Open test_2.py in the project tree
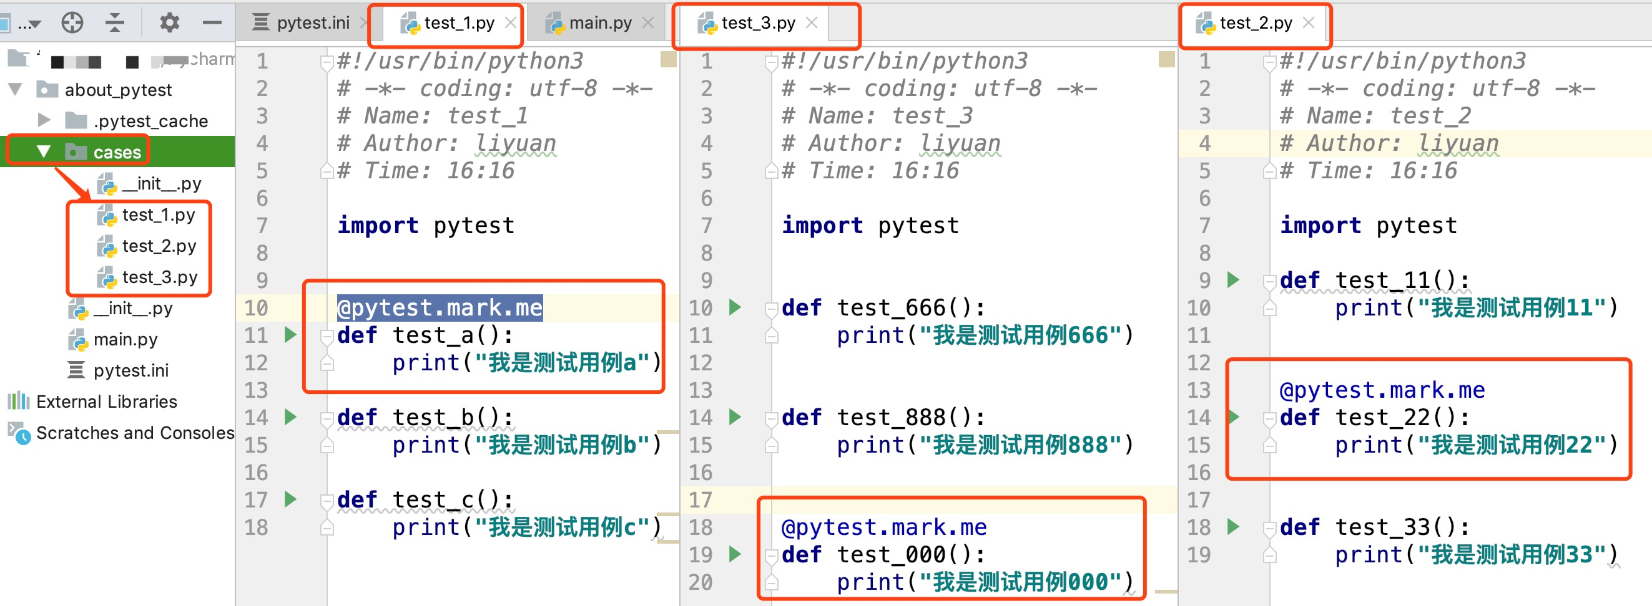Viewport: 1652px width, 606px height. pyautogui.click(x=159, y=246)
